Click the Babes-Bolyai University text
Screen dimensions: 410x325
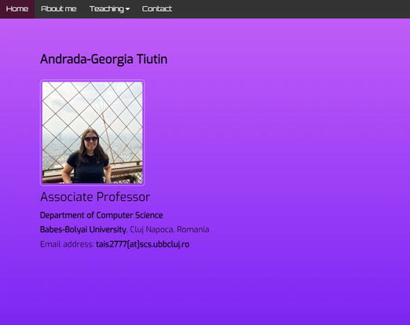(83, 230)
